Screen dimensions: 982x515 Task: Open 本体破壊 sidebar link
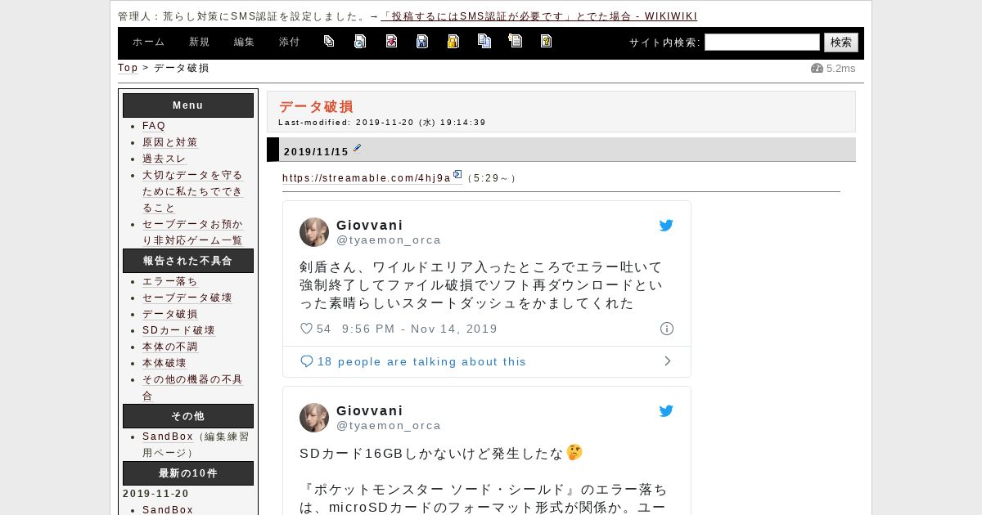click(x=164, y=363)
